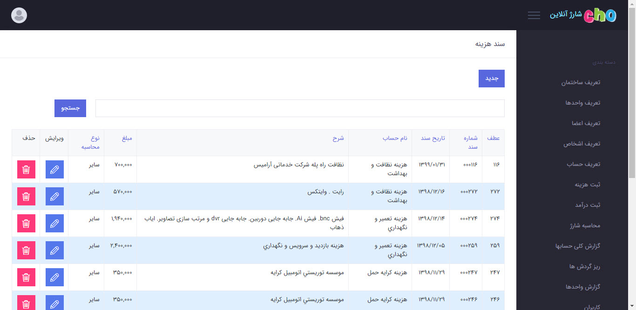Delete the document number 246 row
Image resolution: width=636 pixels, height=310 pixels.
(26, 303)
